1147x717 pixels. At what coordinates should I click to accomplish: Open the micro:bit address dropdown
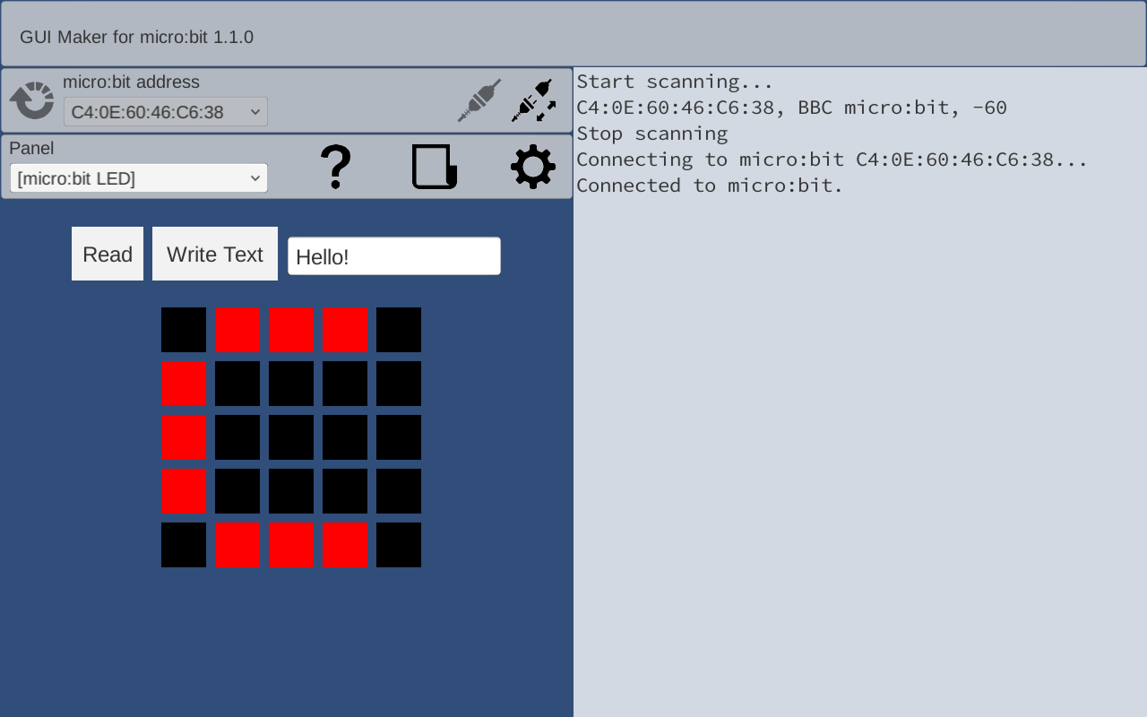(x=166, y=112)
